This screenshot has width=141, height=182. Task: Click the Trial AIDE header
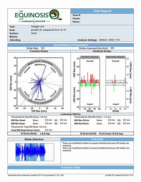[97, 140]
